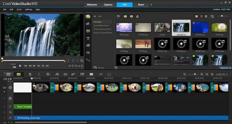Switch to the Share tab
The height and width of the screenshot is (124, 232).
point(141,5)
